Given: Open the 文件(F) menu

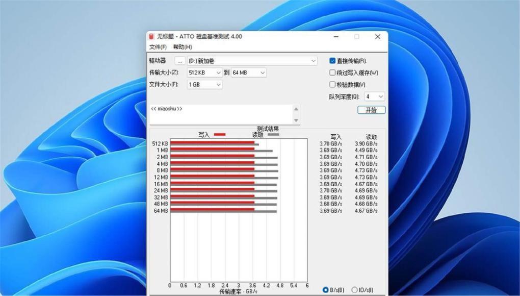Looking at the screenshot, I should [x=158, y=47].
